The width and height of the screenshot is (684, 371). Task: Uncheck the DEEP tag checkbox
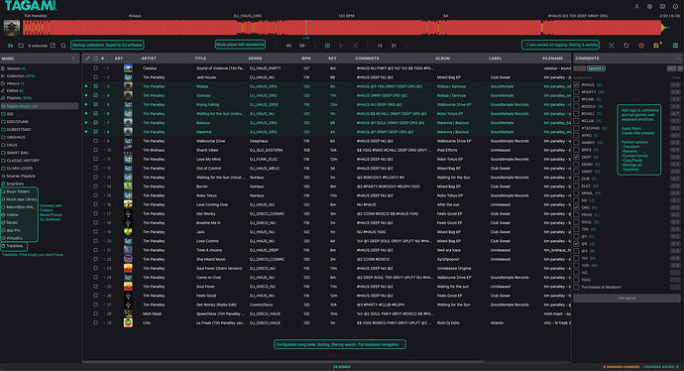[x=576, y=157]
